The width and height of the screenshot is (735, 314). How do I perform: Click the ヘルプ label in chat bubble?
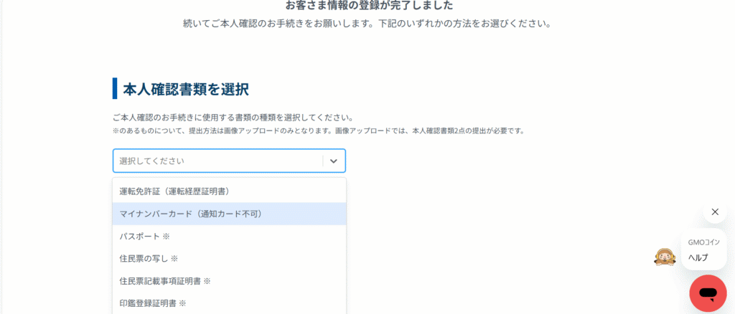pyautogui.click(x=698, y=257)
